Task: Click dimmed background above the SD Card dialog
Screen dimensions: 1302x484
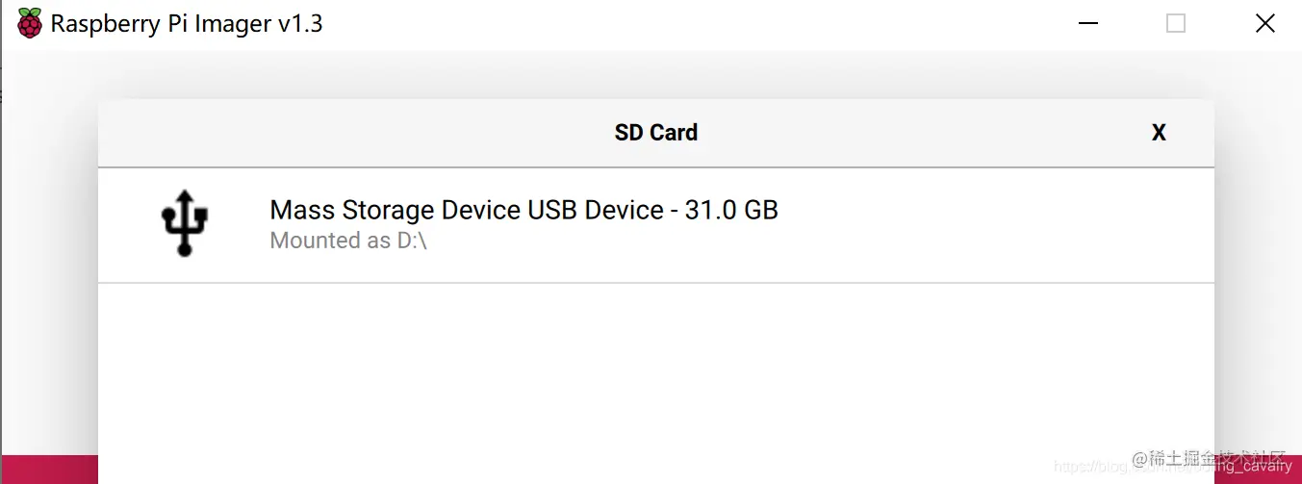Action: pos(654,75)
